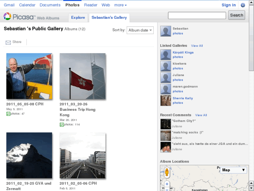
Task: Click the Share envelope icon
Action: click(x=8, y=42)
